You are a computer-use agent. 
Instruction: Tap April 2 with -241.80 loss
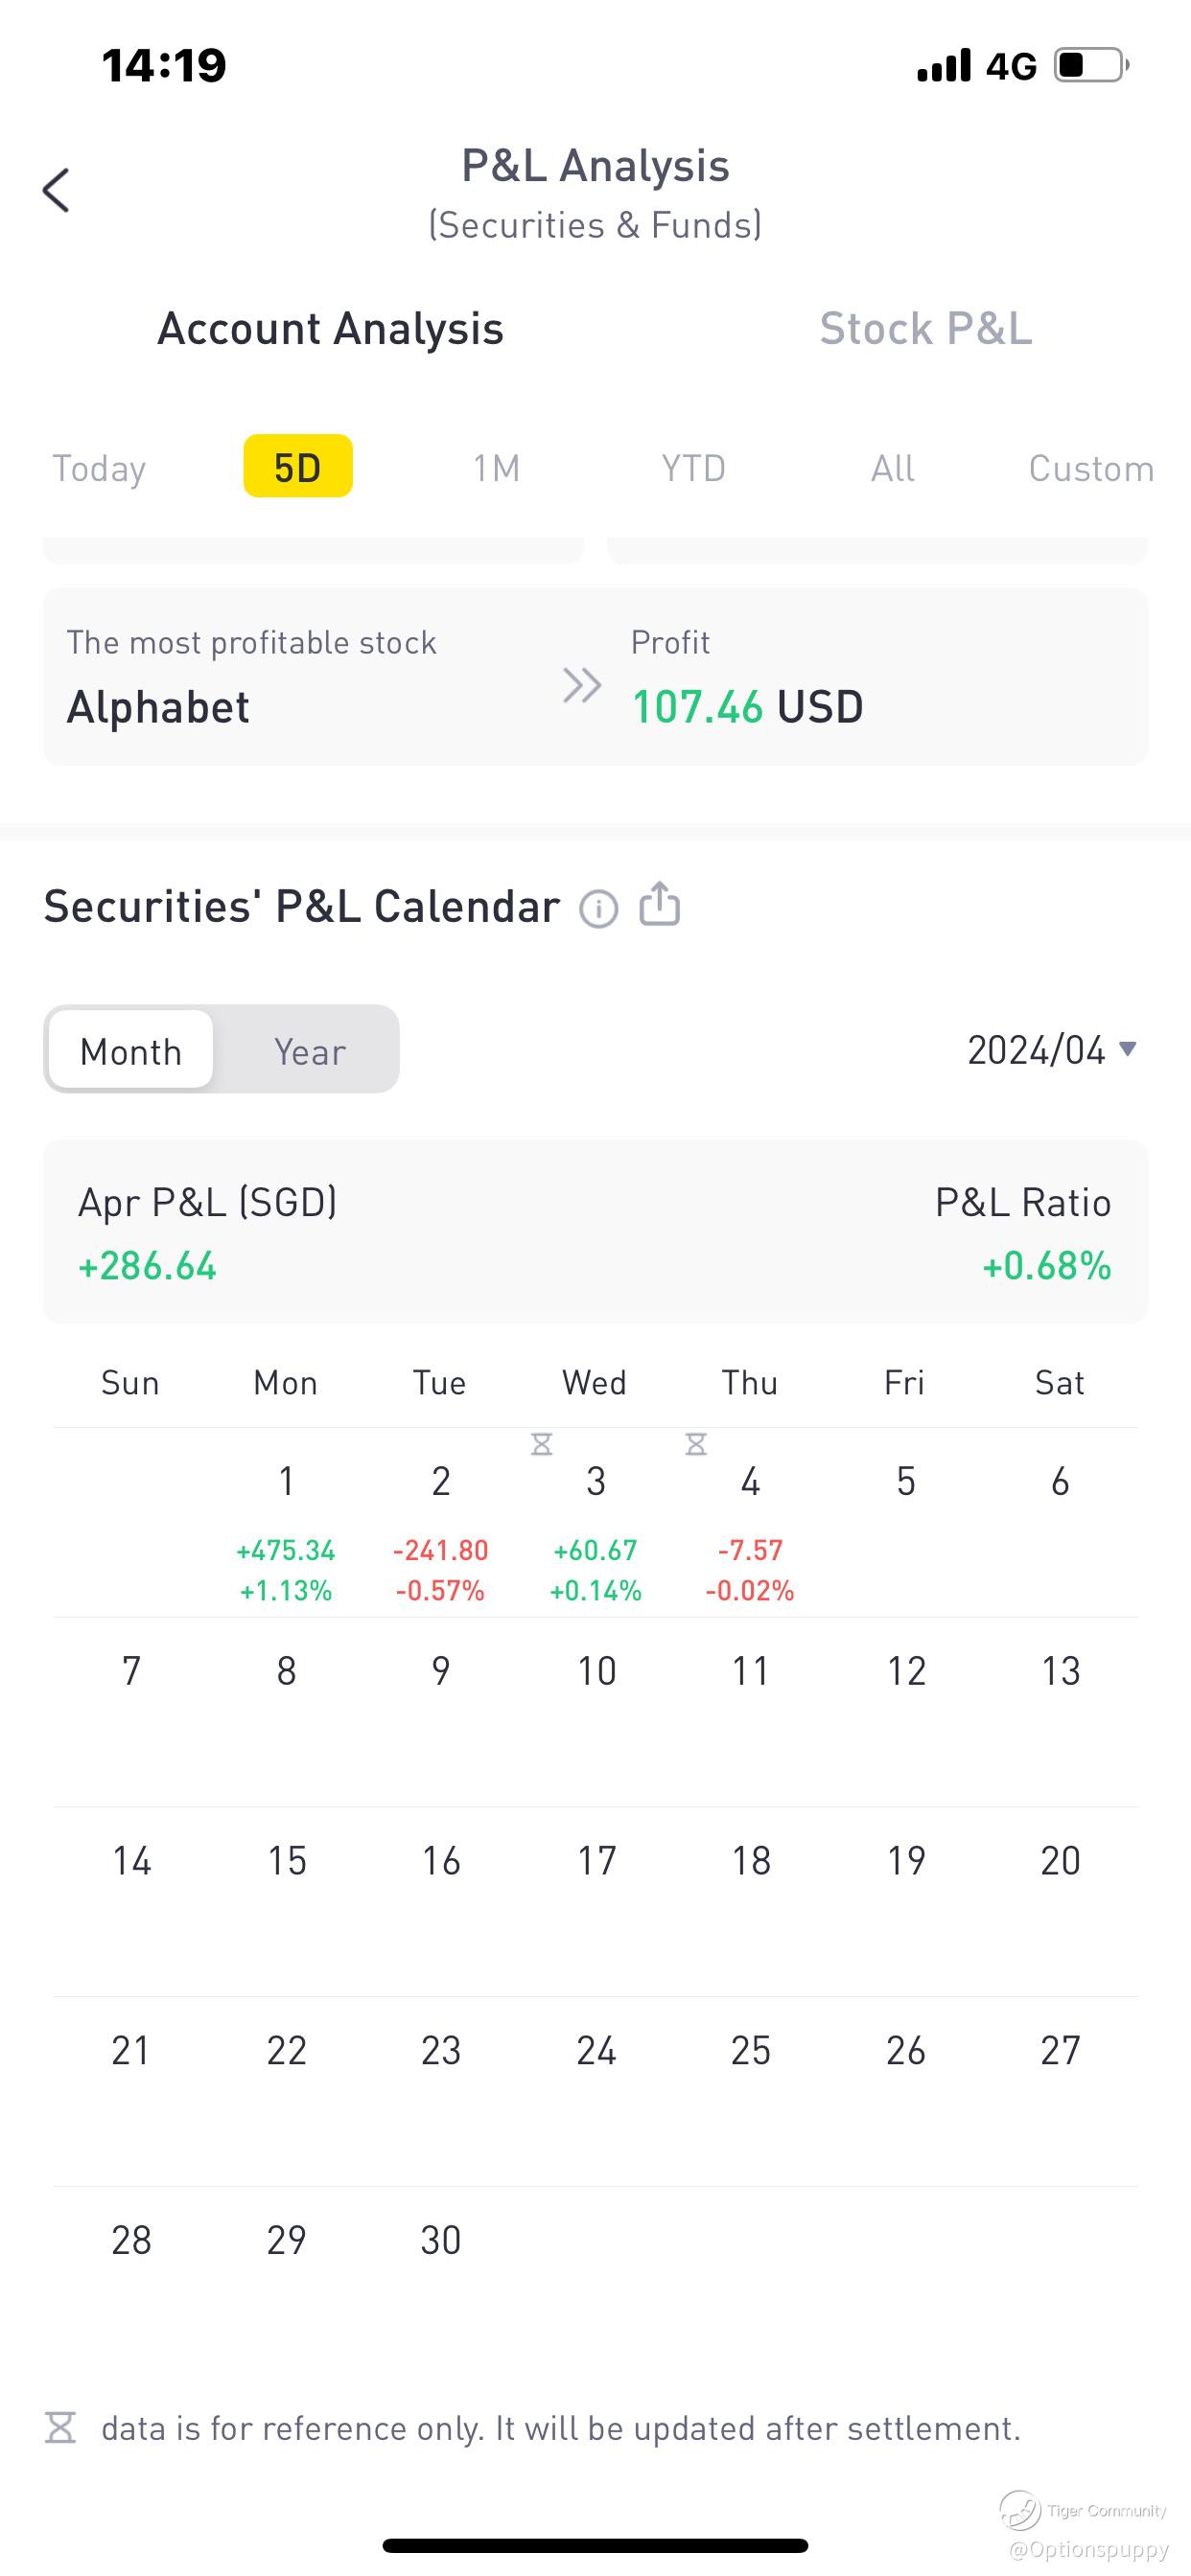pyautogui.click(x=440, y=1522)
